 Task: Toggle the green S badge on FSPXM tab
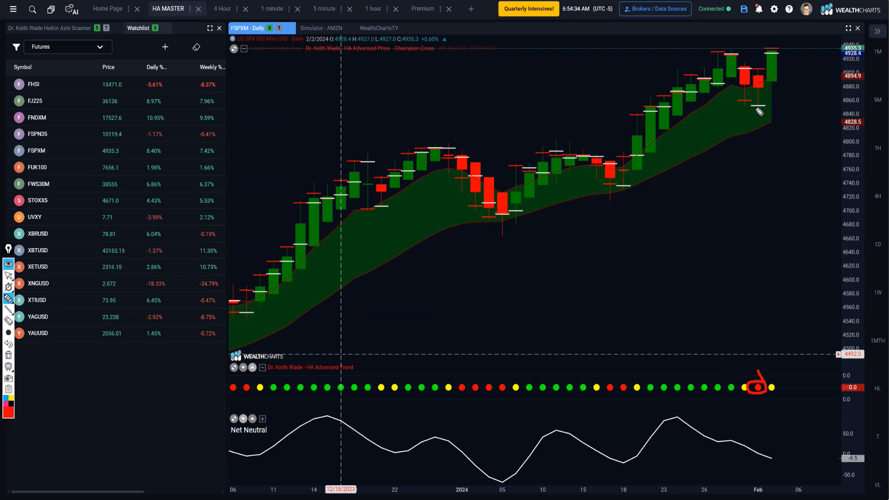269,28
